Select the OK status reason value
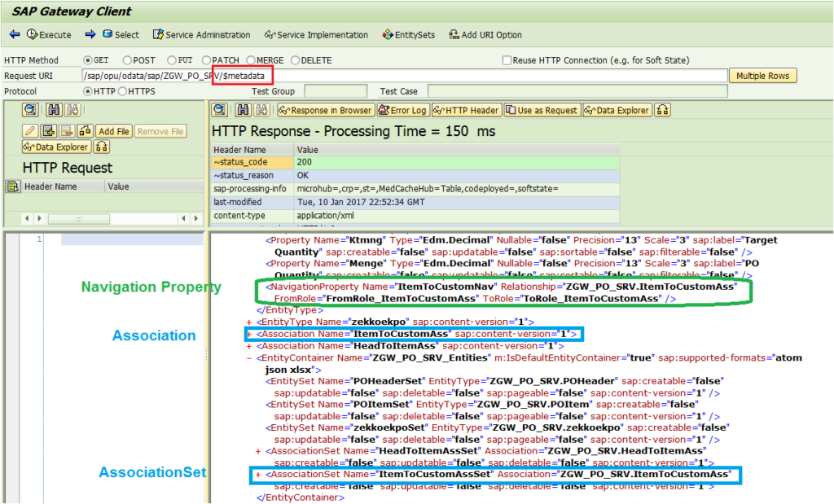 [x=457, y=175]
